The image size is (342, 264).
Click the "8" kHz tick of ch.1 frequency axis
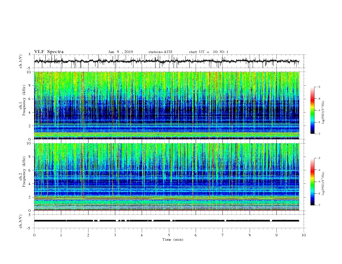pyautogui.click(x=31, y=85)
